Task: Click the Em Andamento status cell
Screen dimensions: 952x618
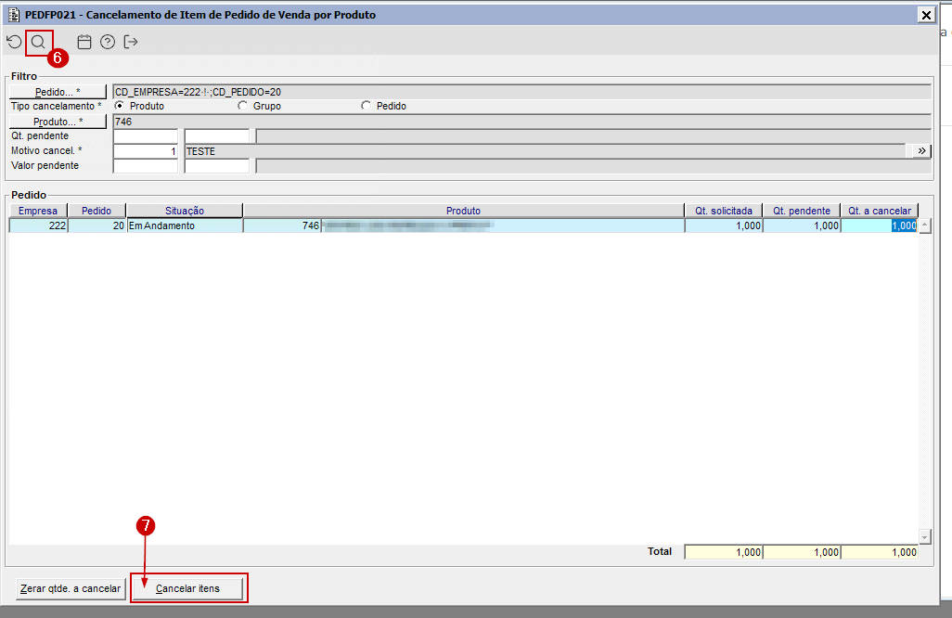Action: (x=185, y=225)
